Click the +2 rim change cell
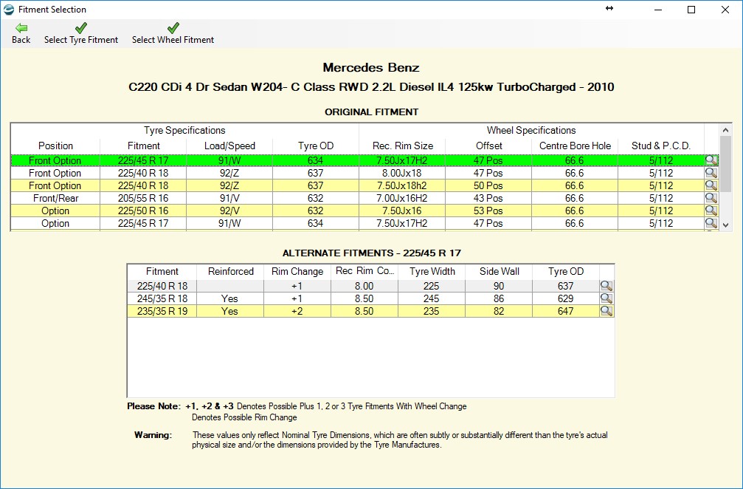743x489 pixels. click(297, 311)
